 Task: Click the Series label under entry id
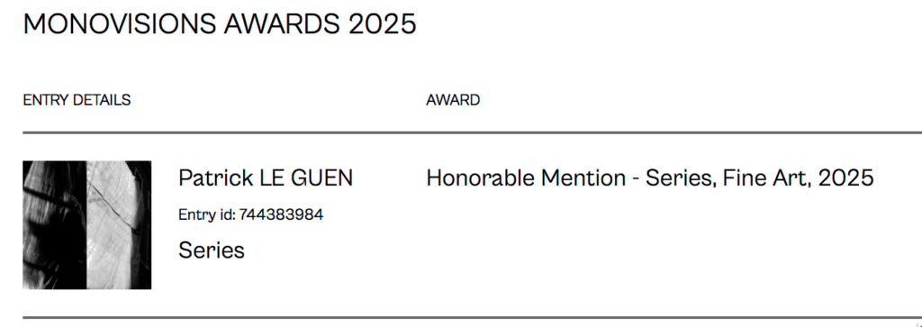click(212, 250)
